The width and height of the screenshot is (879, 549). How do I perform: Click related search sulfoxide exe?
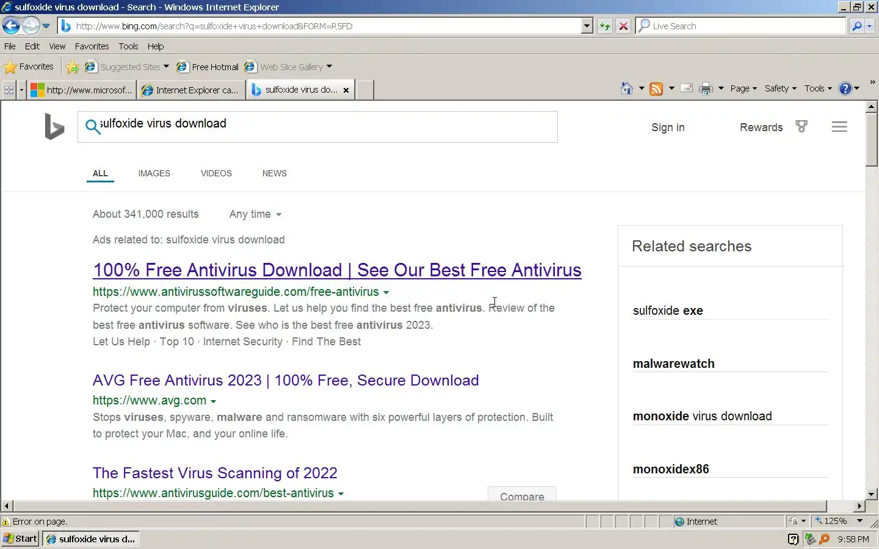pos(668,310)
